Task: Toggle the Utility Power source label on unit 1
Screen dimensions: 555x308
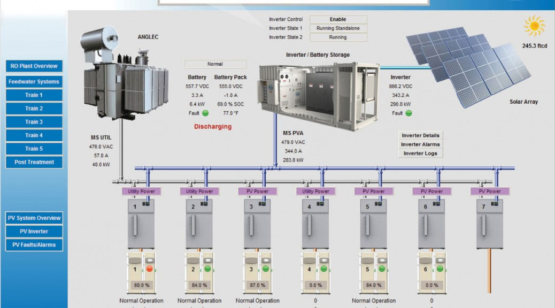Action: (x=141, y=191)
